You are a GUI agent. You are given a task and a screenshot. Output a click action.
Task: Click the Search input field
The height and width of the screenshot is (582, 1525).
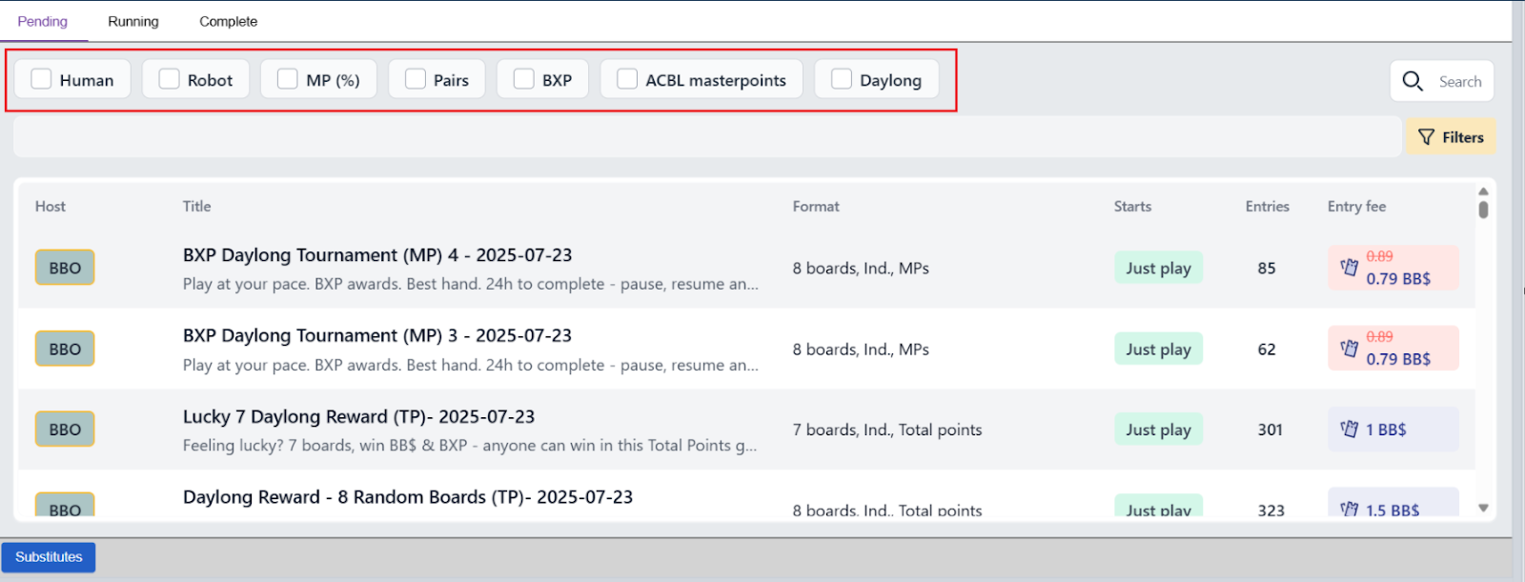(1459, 82)
